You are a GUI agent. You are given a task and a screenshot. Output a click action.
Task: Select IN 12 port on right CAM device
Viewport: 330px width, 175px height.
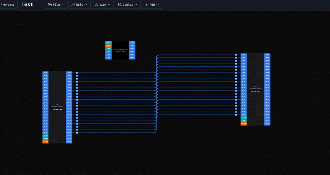(244, 88)
